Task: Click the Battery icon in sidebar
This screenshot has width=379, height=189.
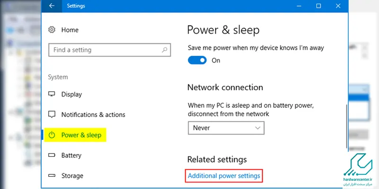Action: pos(52,155)
